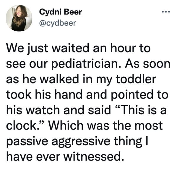
Task: Click the first tweet line starting "We just waited"
Action: (78, 48)
